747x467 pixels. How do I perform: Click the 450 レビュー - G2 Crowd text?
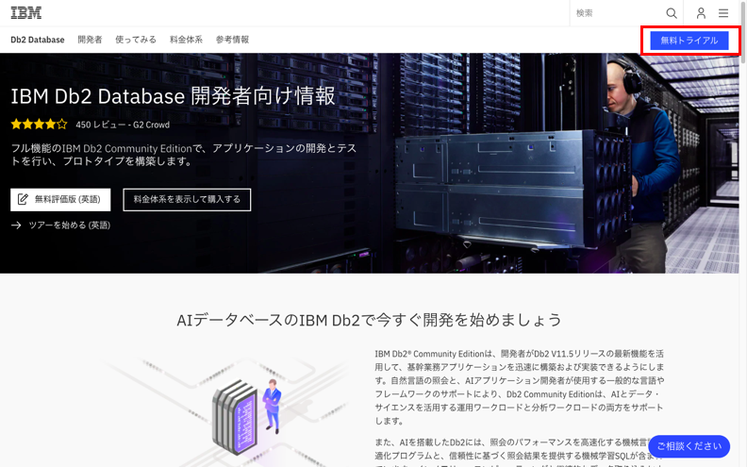[123, 125]
